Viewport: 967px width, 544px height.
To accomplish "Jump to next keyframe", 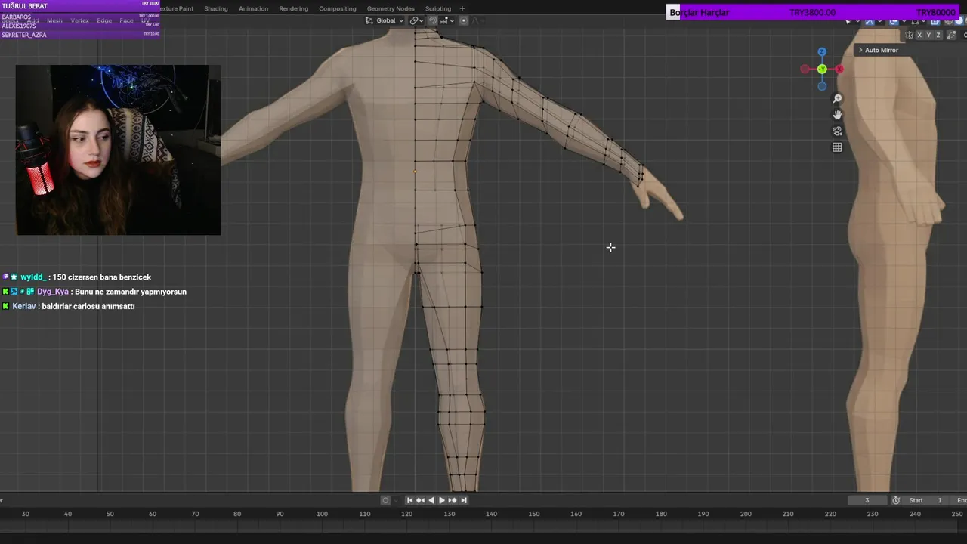I will (453, 500).
